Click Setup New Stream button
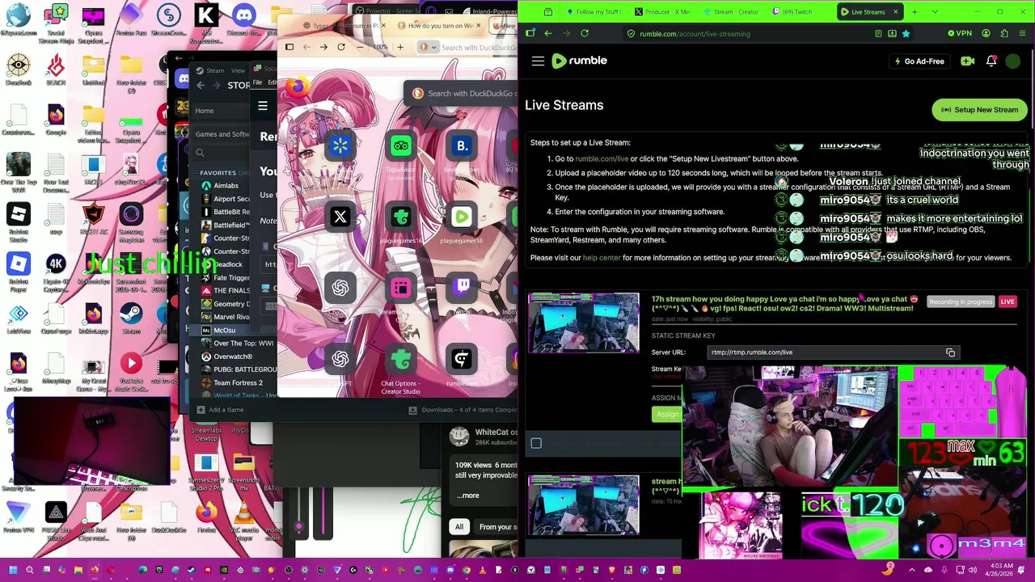1035x582 pixels. (980, 110)
